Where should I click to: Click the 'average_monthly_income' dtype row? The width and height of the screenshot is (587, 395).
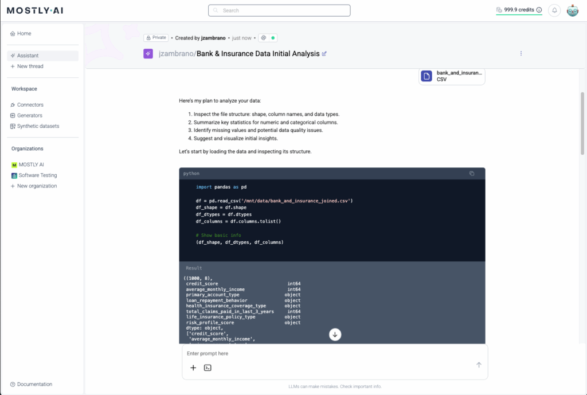click(x=243, y=290)
